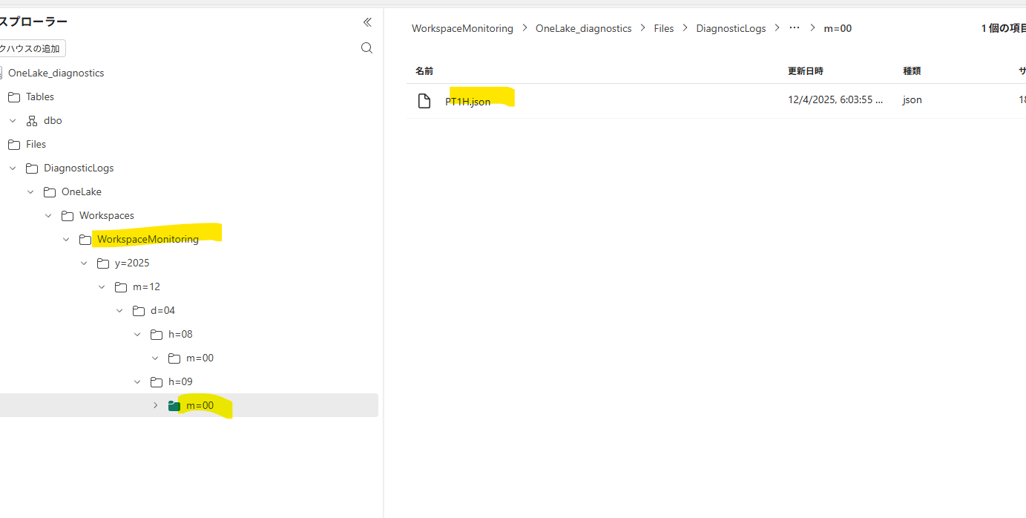
Task: Click the current m=00 breadcrumb item
Action: coord(838,28)
